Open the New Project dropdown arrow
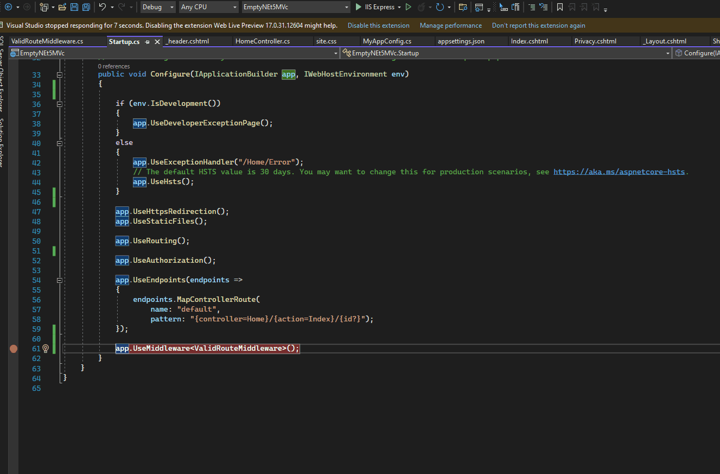Screen dimensions: 720x474 [x=52, y=7]
